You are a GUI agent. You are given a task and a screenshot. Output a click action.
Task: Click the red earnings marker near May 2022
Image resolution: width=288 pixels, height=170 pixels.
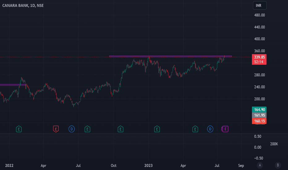coord(56,129)
